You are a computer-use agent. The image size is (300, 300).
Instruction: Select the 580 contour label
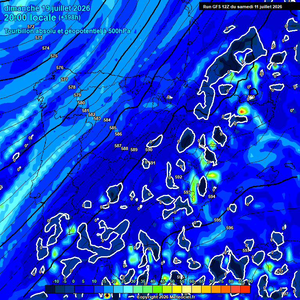pyautogui.click(x=81, y=103)
